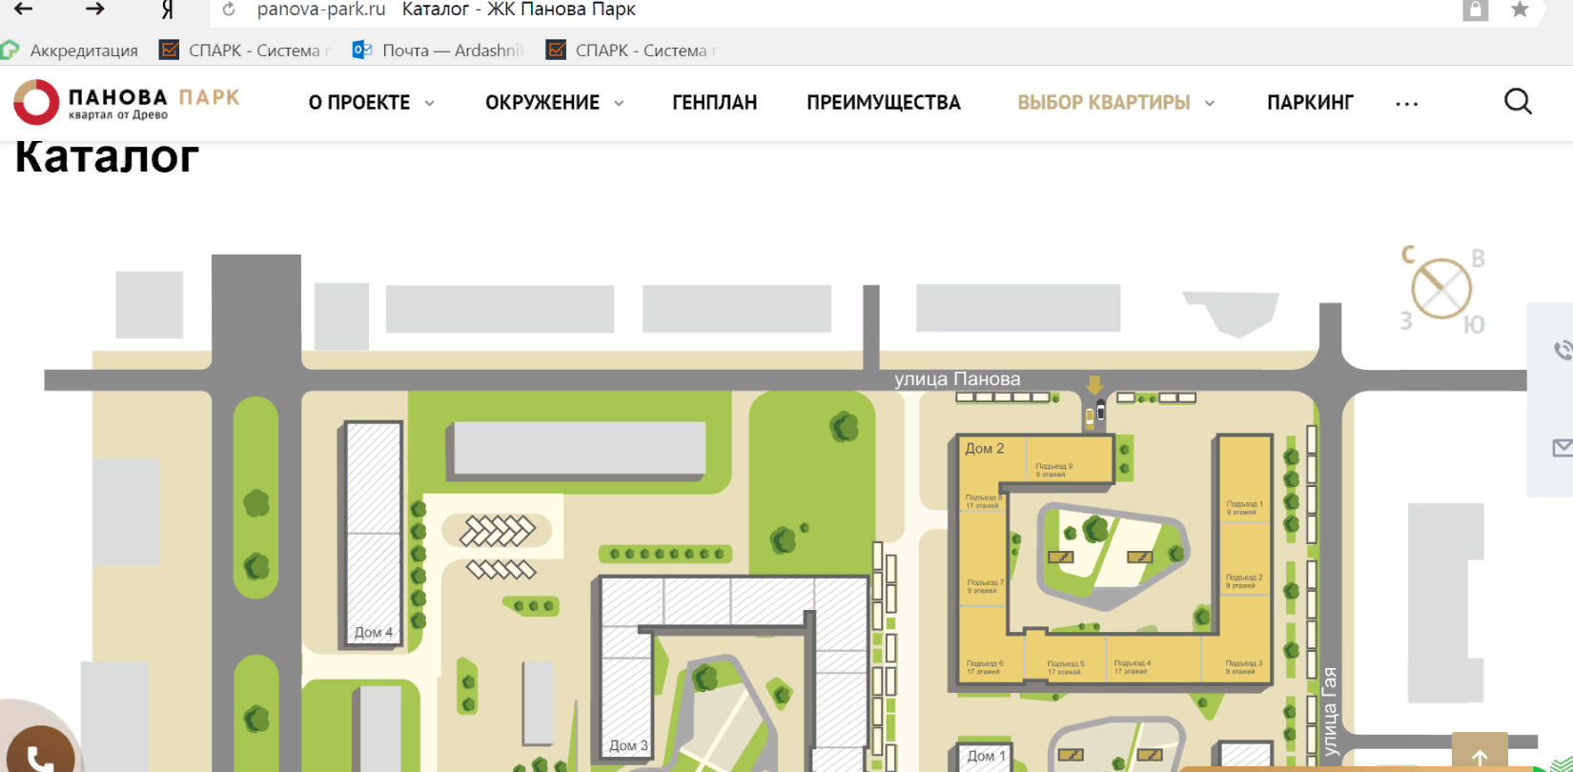
Task: Go to the ГЕНПЛАН menu item
Action: [x=714, y=103]
